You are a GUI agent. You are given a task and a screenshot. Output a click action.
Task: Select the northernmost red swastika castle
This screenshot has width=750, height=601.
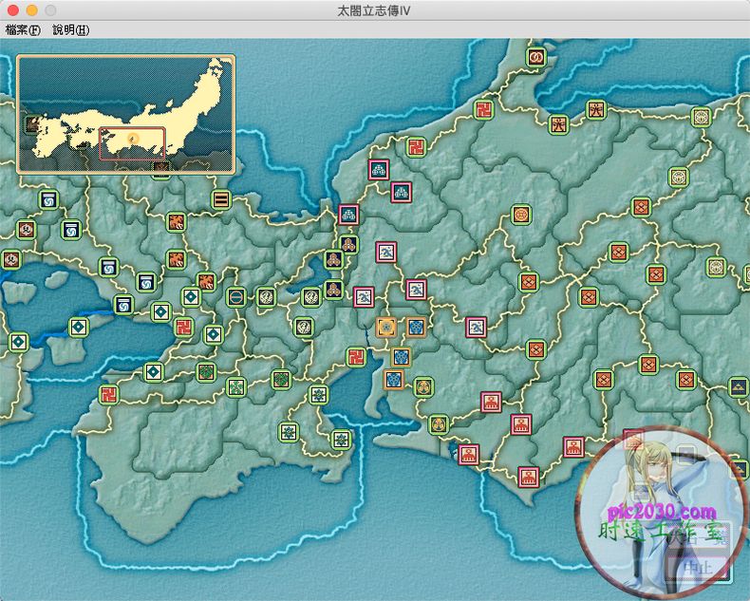click(x=483, y=109)
